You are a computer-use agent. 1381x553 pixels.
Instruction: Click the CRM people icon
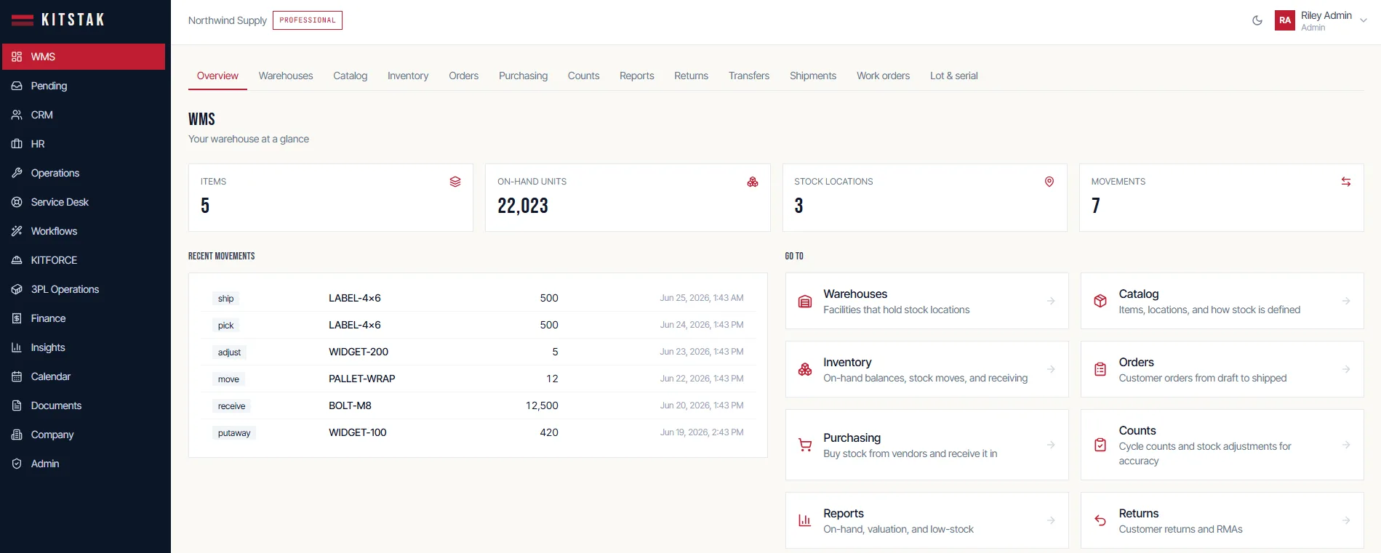pyautogui.click(x=17, y=115)
